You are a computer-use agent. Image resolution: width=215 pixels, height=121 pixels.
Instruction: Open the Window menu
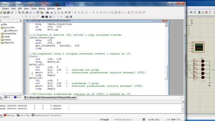(x=51, y=8)
